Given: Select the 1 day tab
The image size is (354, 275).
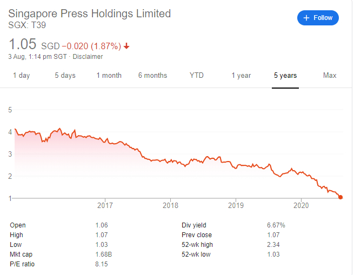Looking at the screenshot, I should click(x=22, y=76).
